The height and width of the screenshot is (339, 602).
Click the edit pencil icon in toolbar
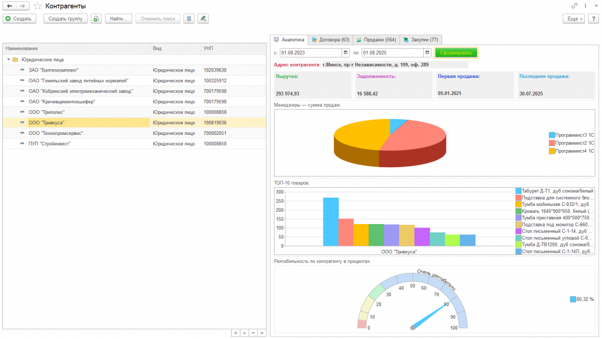[203, 19]
